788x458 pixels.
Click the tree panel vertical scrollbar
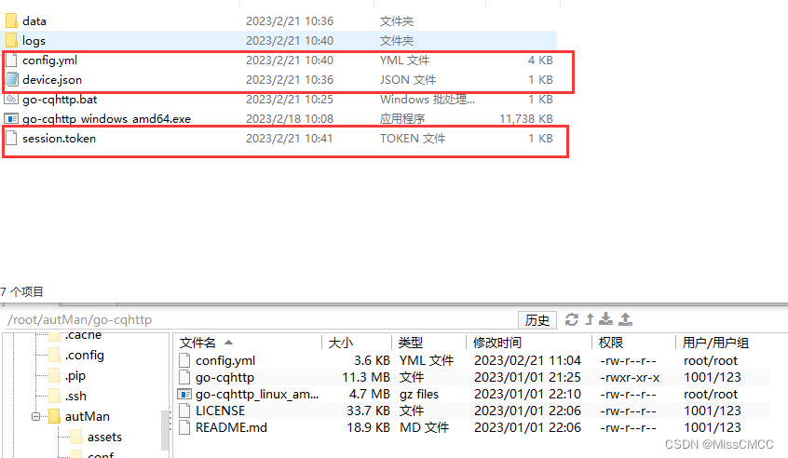165,429
